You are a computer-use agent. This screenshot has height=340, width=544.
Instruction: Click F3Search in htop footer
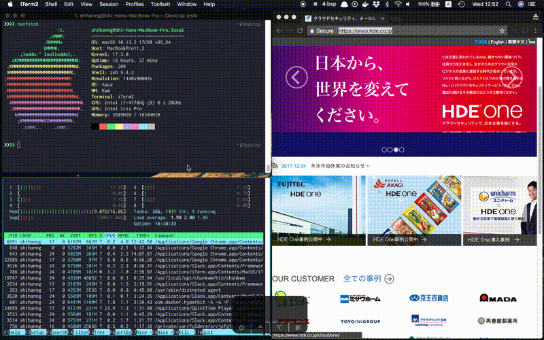(x=57, y=333)
